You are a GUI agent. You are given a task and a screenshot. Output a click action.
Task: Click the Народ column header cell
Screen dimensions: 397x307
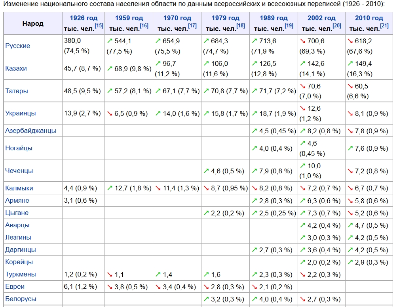pyautogui.click(x=33, y=23)
